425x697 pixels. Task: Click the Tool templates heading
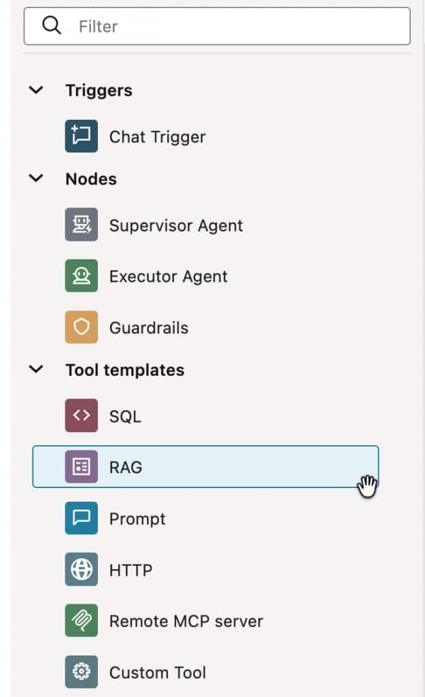pos(125,370)
